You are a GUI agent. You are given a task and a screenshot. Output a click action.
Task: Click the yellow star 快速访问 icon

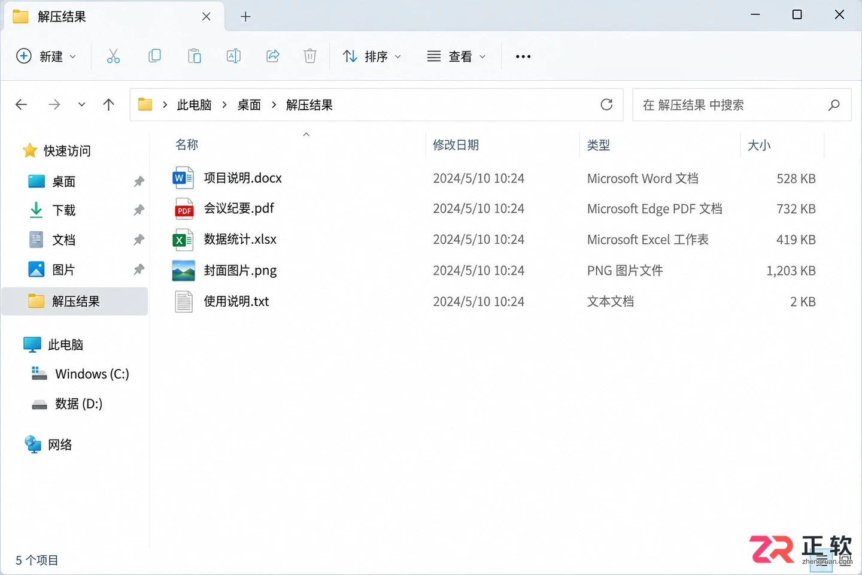[30, 150]
